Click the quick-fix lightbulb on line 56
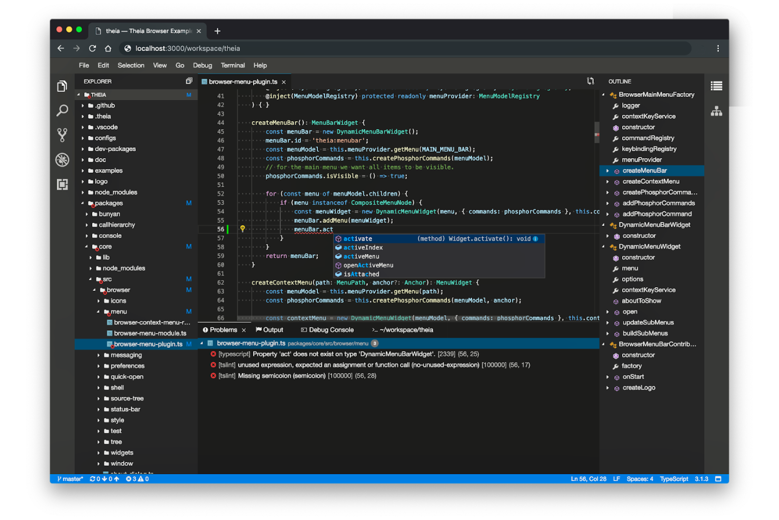Viewport: 779px width, 520px height. click(x=243, y=229)
